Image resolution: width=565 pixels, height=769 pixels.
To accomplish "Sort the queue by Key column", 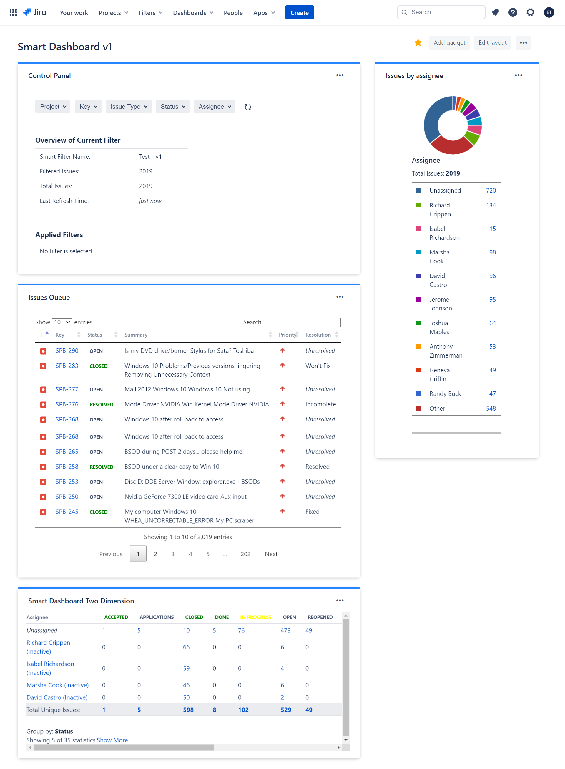I will point(68,334).
